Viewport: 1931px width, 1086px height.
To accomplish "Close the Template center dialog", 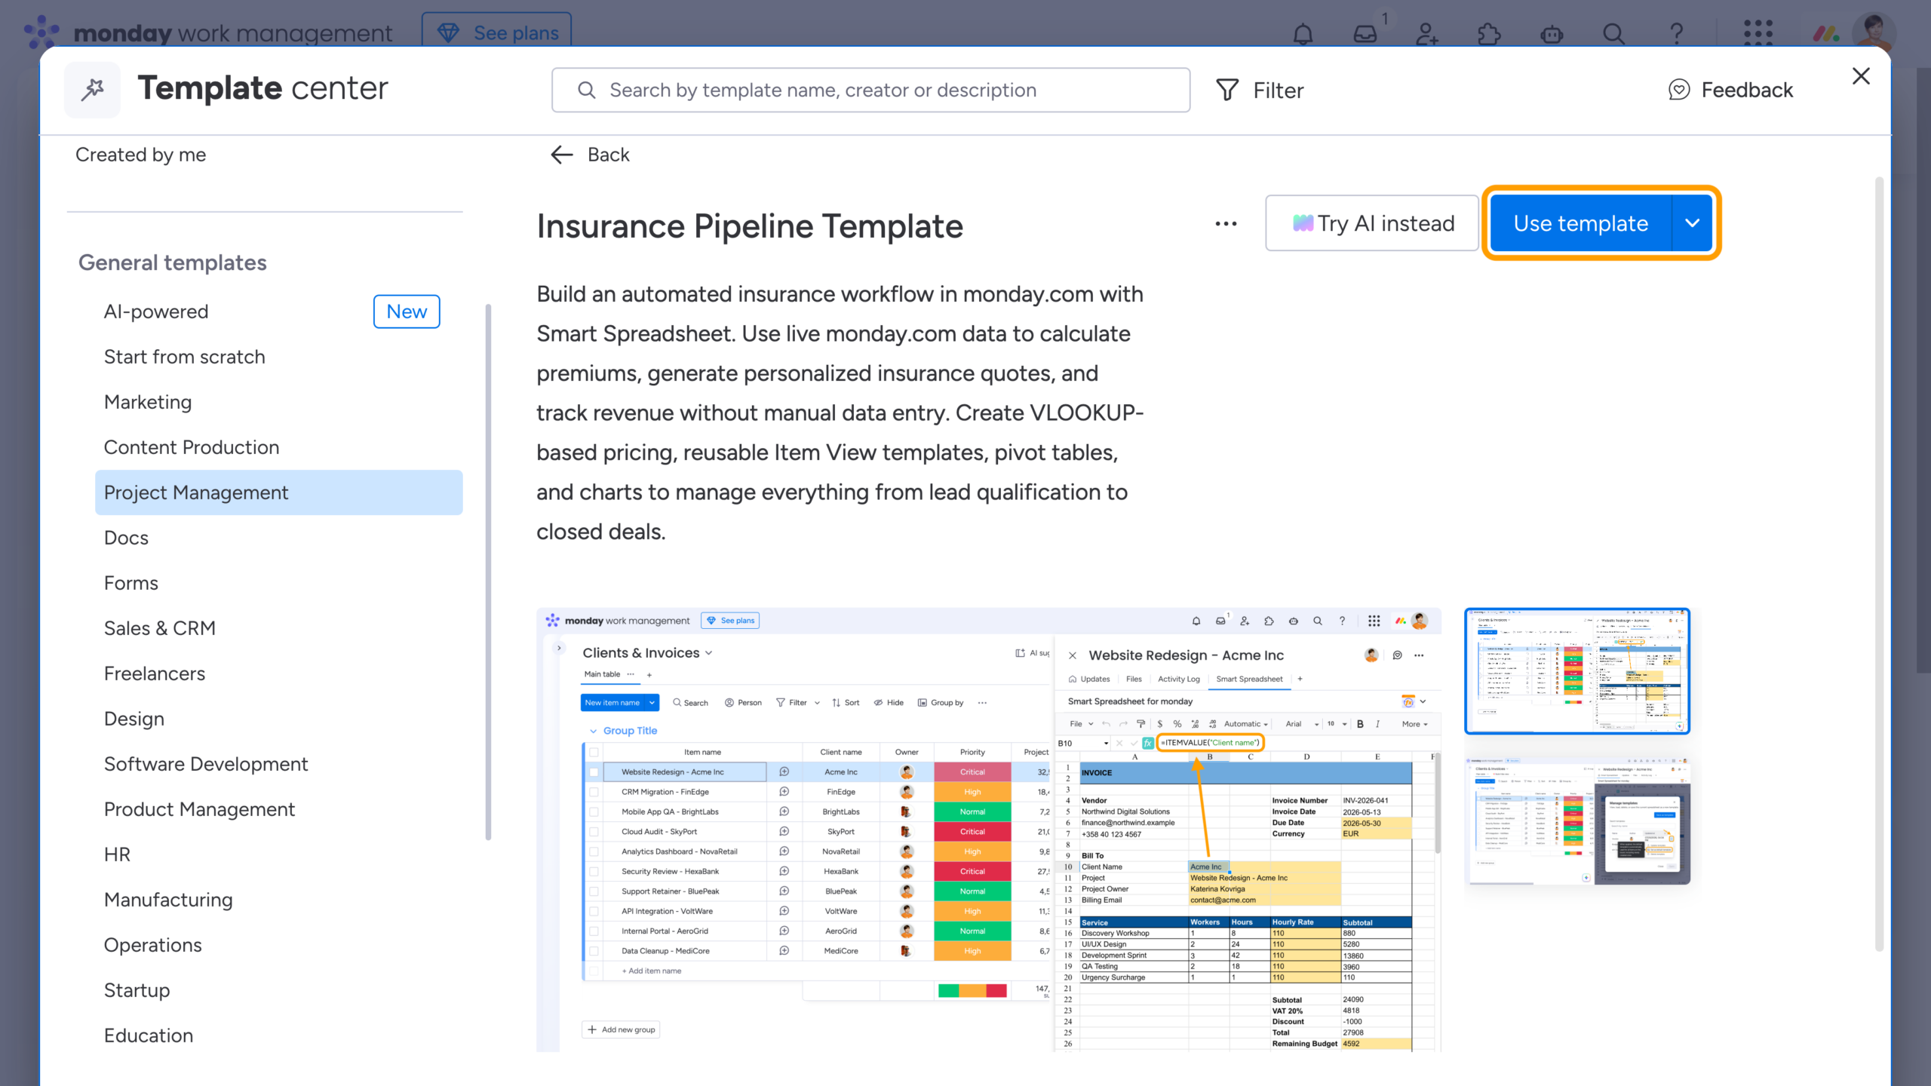I will [x=1861, y=75].
